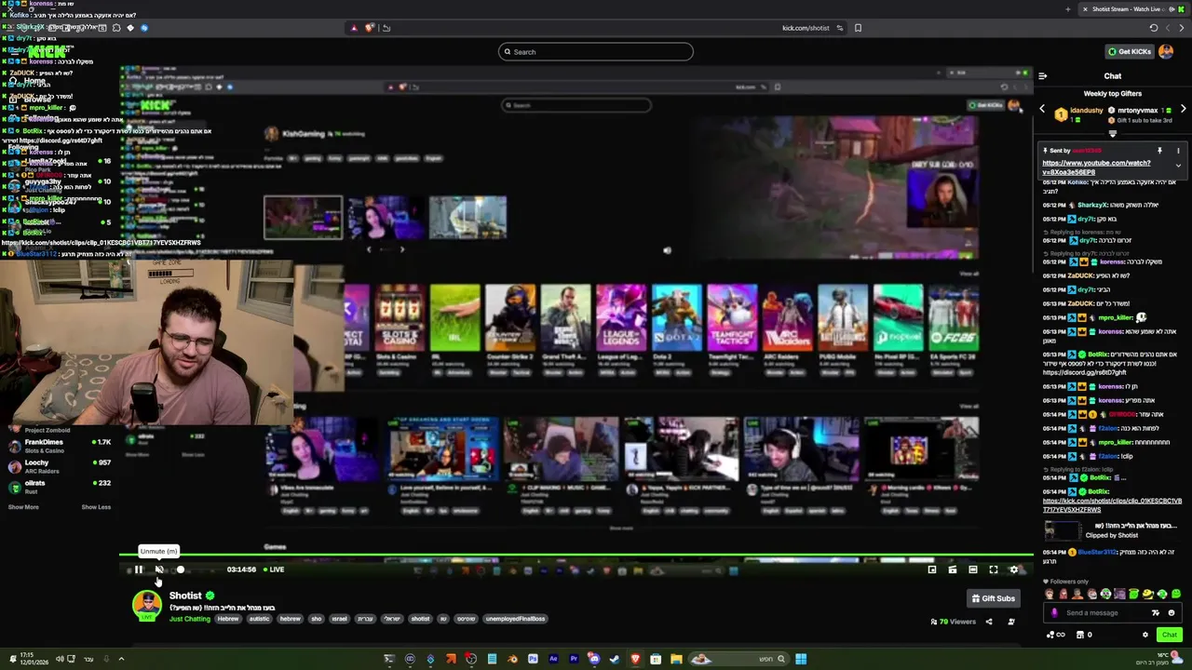Open channel points infinity icon
Image resolution: width=1192 pixels, height=670 pixels.
pos(1056,635)
